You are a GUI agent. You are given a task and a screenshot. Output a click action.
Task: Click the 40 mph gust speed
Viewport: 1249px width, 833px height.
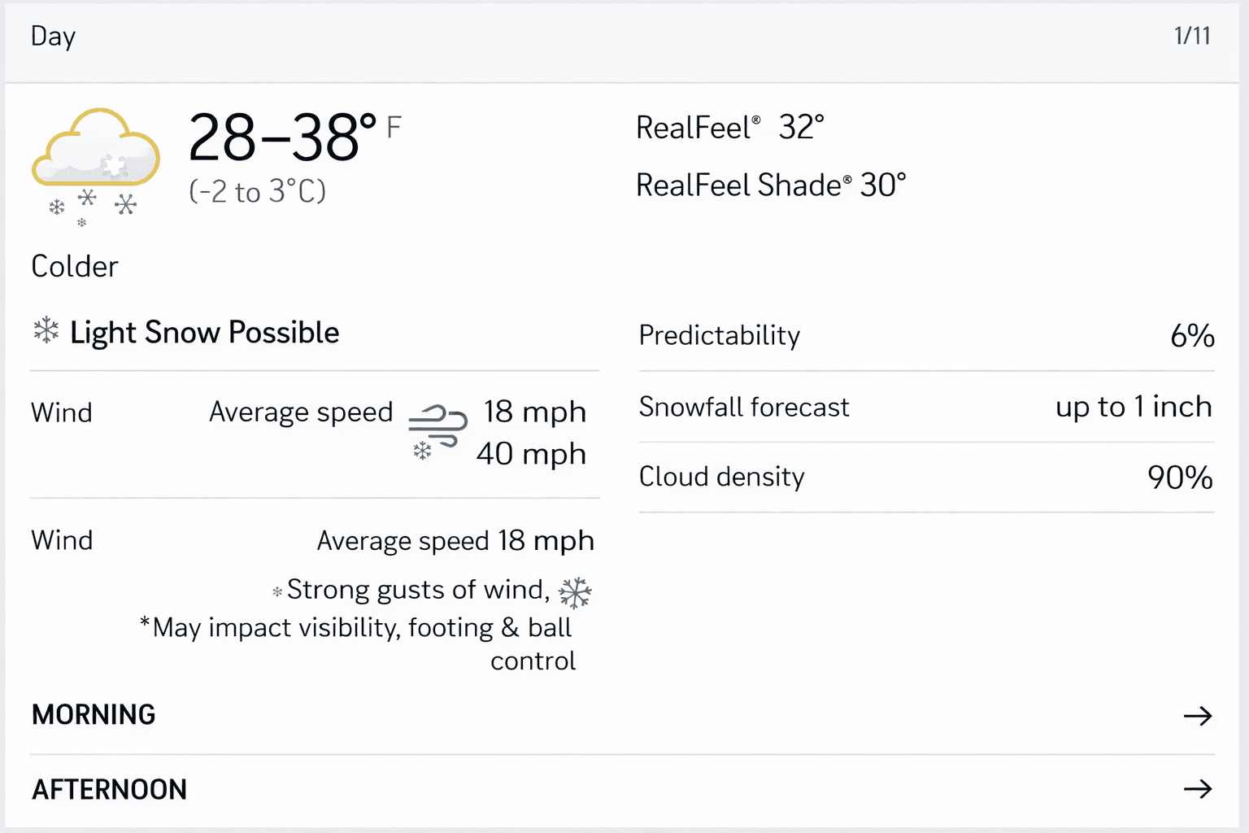click(531, 454)
